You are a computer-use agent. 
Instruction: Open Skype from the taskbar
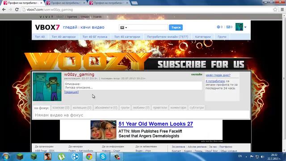click(x=103, y=157)
